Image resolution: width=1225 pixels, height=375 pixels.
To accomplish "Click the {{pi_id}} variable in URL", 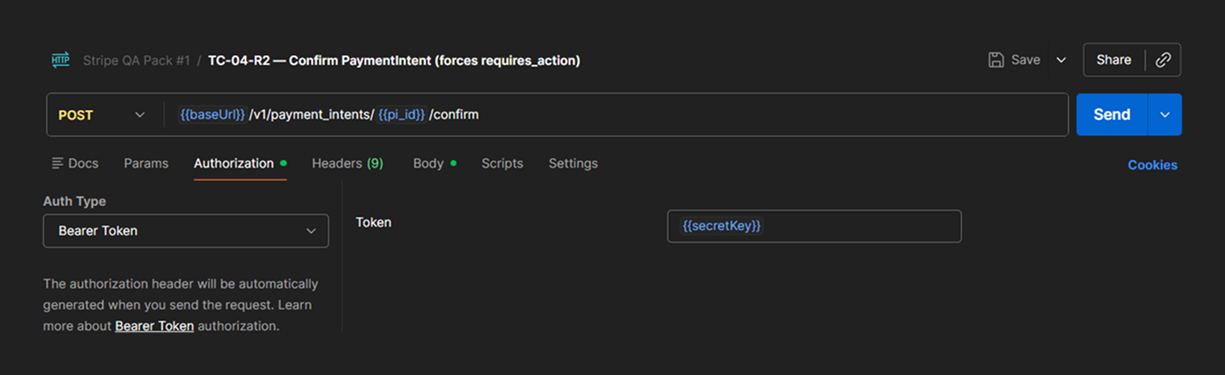I will coord(401,115).
